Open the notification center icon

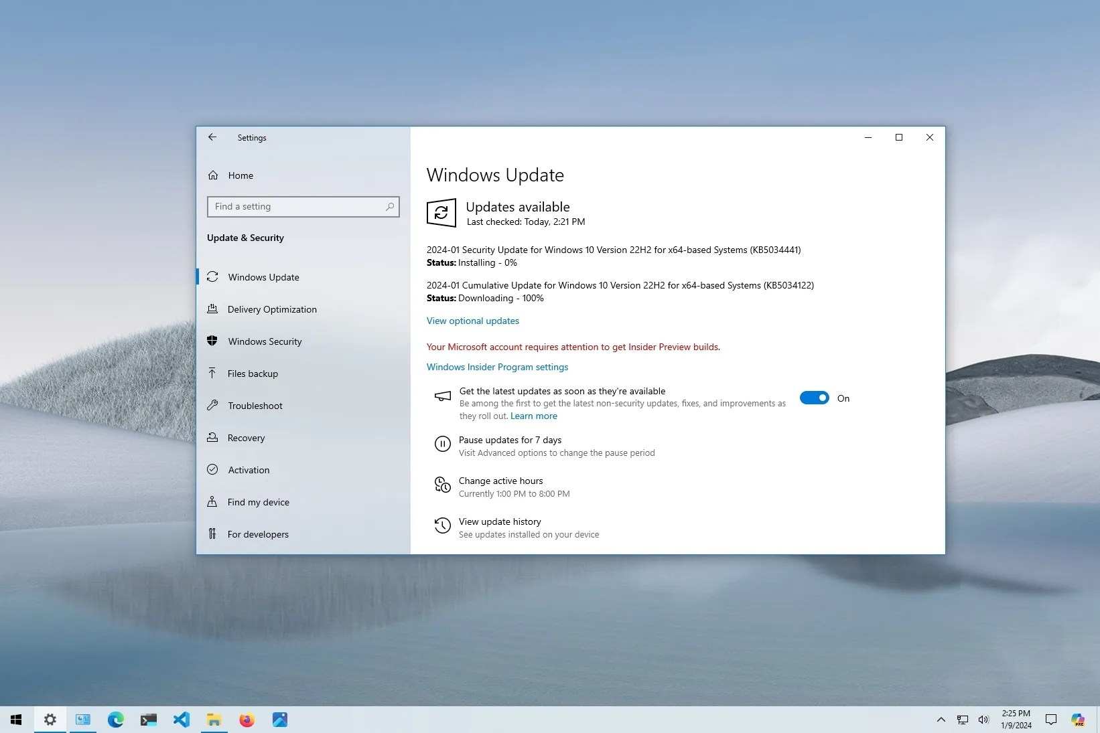click(1051, 720)
